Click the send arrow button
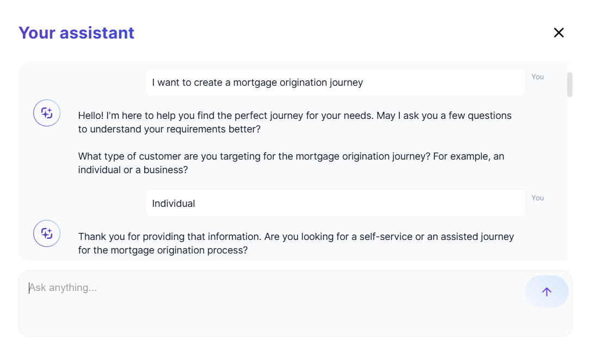591x361 pixels. 546,292
